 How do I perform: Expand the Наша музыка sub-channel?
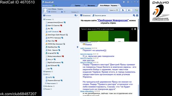pos(46,83)
